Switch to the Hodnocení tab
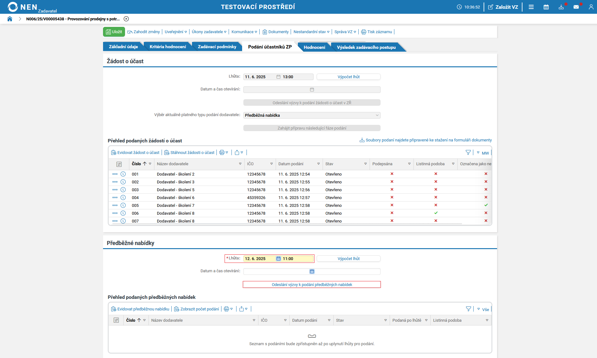This screenshot has width=597, height=358. coord(314,47)
